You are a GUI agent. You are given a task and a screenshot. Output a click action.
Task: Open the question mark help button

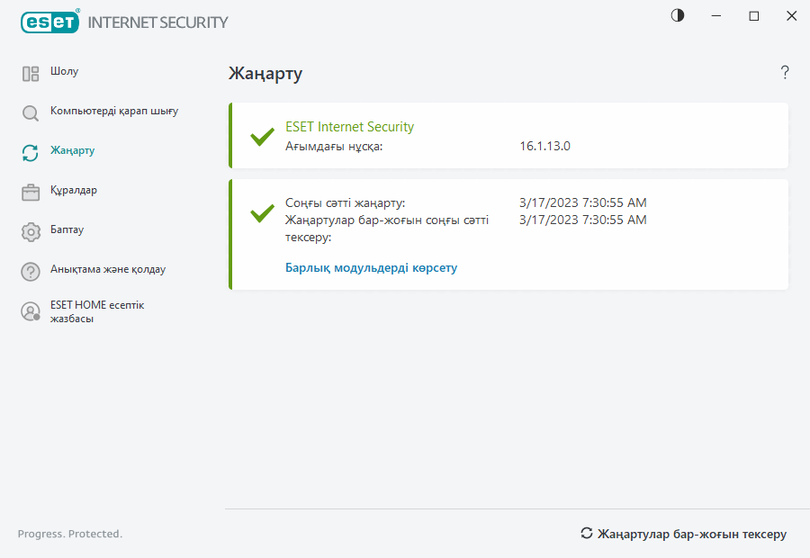pos(785,73)
